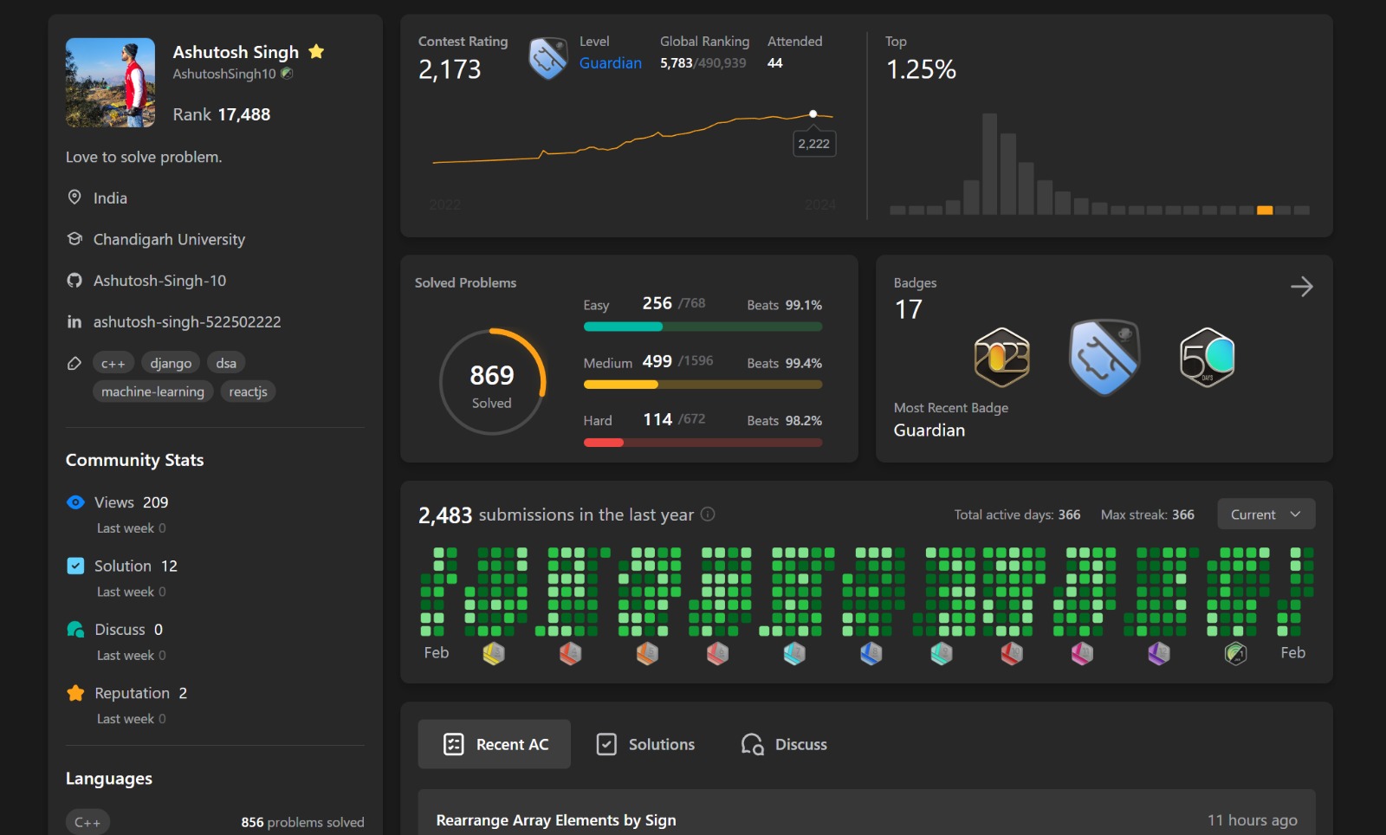Click the 869 Solved circular progress ring
This screenshot has height=835, width=1386.
click(492, 382)
